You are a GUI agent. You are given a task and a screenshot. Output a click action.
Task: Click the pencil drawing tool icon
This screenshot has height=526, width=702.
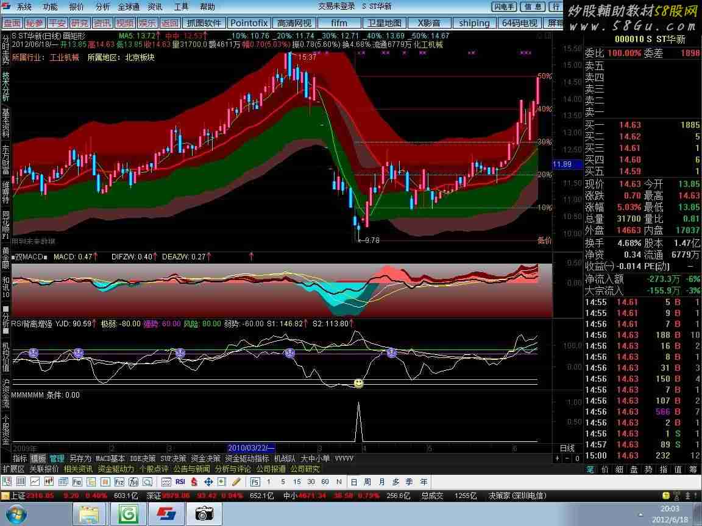[x=236, y=482]
